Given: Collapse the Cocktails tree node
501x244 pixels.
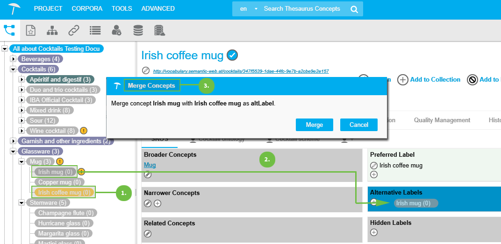Looking at the screenshot, I should (13, 69).
